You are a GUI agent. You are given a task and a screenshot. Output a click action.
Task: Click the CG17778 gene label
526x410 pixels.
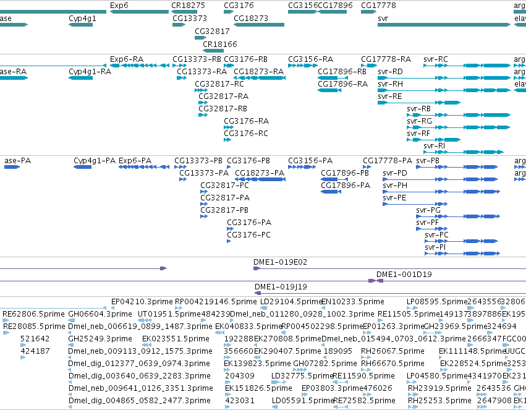[x=378, y=6]
